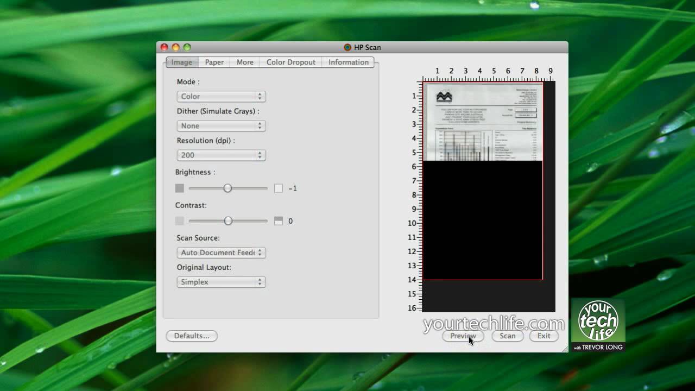Click the Defaults... button
Viewport: 695px width, 391px height.
(192, 336)
